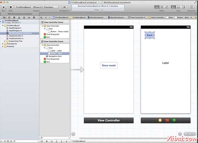Click the Show modal button on canvas

[x=109, y=65]
